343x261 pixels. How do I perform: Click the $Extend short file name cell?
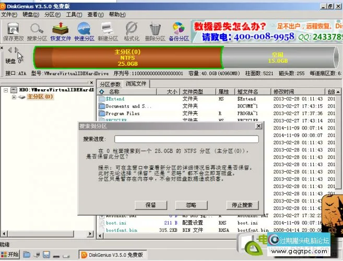(x=246, y=99)
